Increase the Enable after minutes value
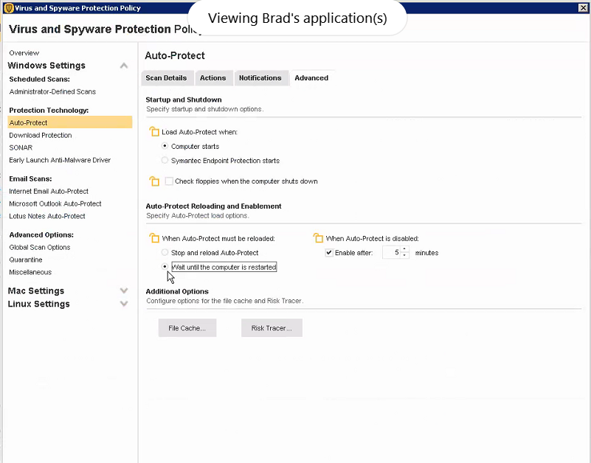 404,249
